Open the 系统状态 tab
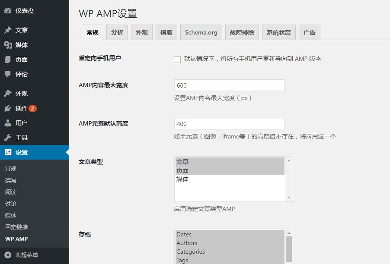 278,32
